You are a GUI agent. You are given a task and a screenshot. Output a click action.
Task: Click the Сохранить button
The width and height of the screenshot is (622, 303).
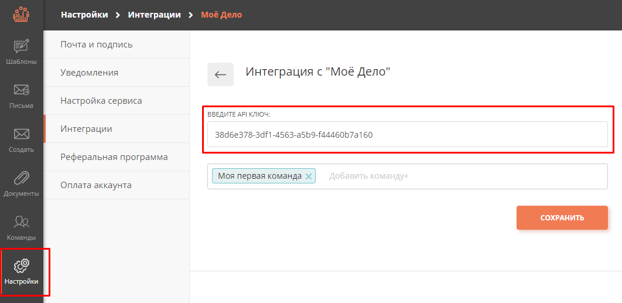point(562,217)
